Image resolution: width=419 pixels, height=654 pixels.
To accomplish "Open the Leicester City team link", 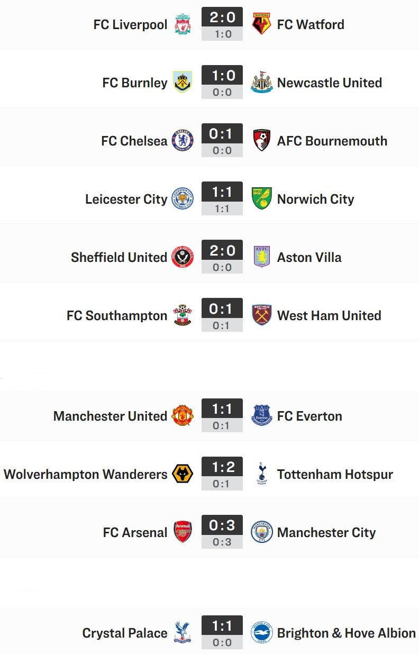I will pyautogui.click(x=126, y=199).
